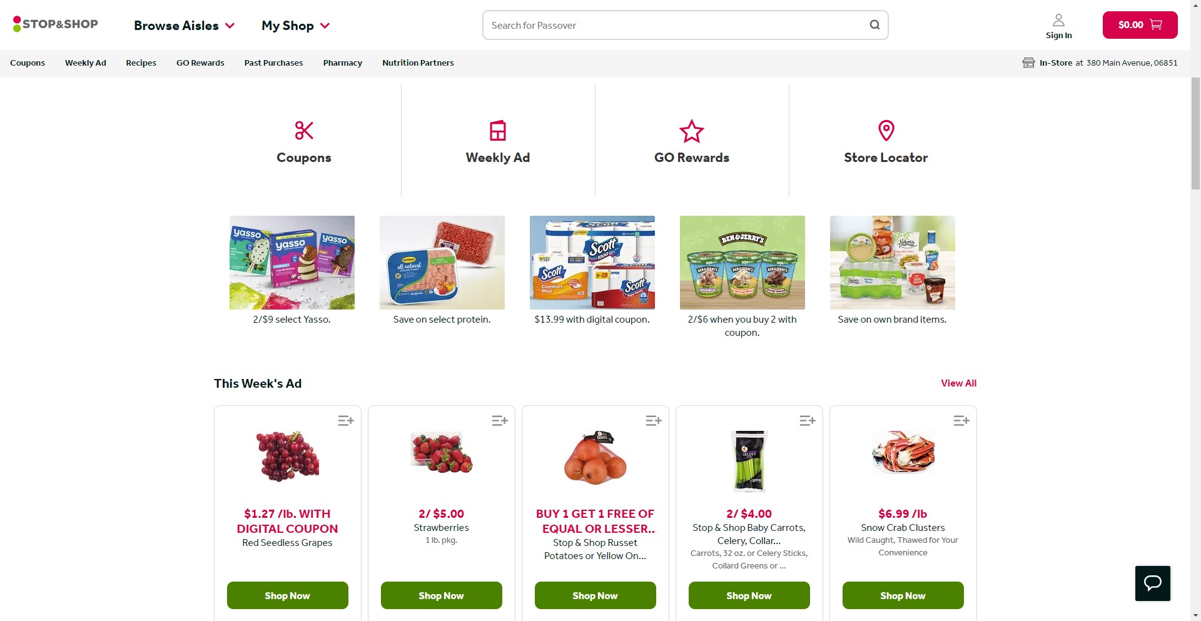Click View All weekly ad link
Image resolution: width=1201 pixels, height=621 pixels.
click(958, 383)
